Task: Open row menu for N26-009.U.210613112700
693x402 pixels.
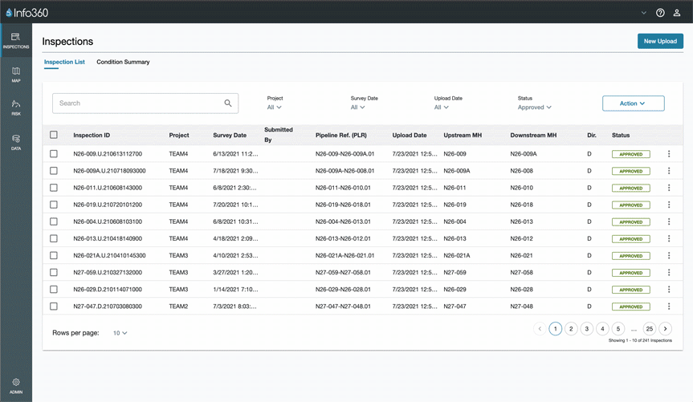Action: click(x=669, y=154)
